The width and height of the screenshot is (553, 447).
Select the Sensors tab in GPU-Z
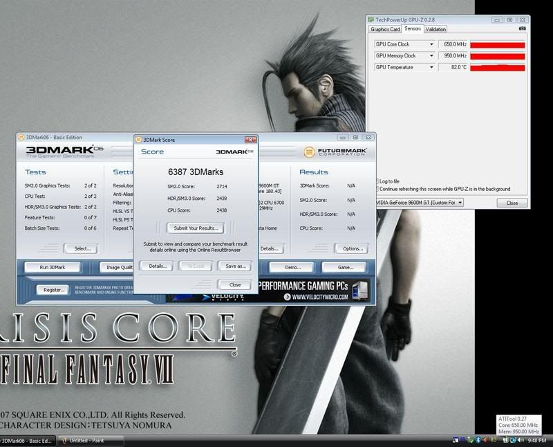[x=413, y=28]
